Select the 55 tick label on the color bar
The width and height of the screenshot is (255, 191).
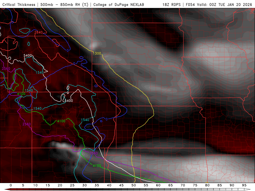[146, 185]
